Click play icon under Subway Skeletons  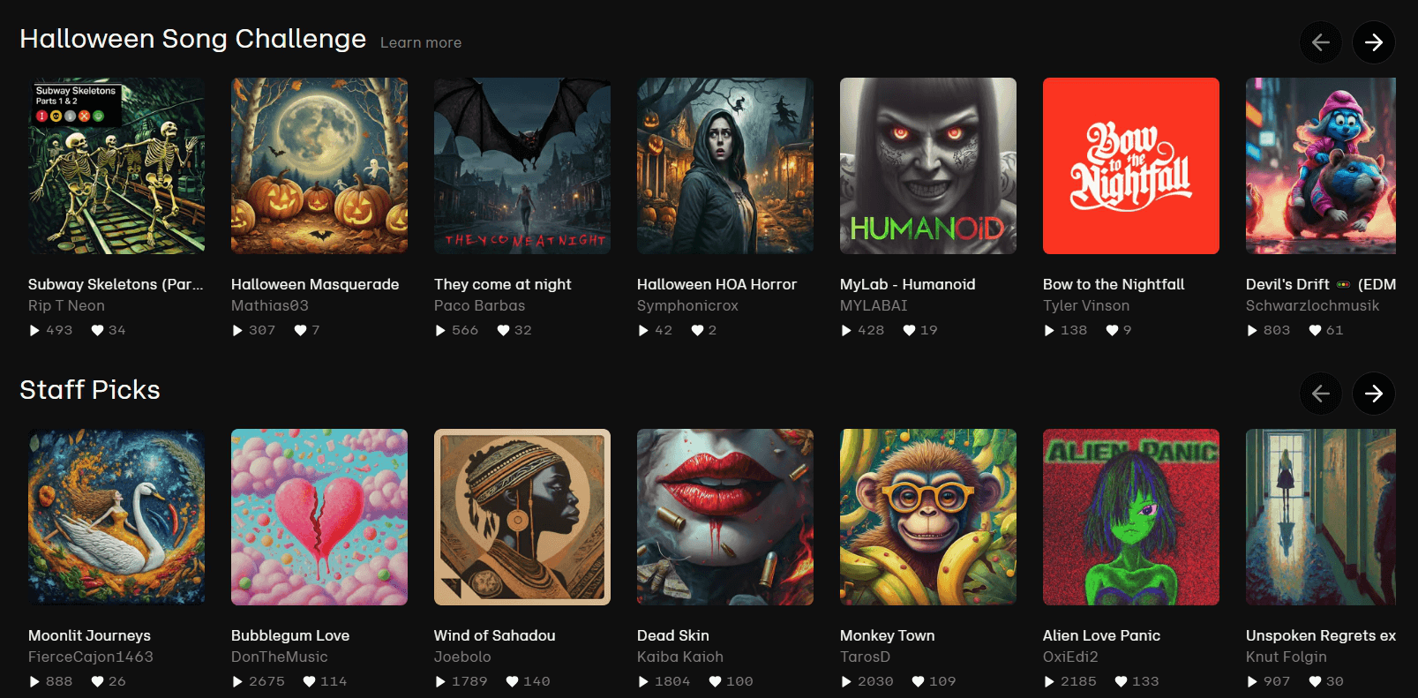pos(34,330)
